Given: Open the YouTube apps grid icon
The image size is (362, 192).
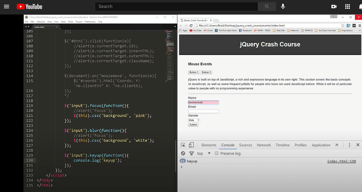Looking at the screenshot, I should [x=348, y=7].
